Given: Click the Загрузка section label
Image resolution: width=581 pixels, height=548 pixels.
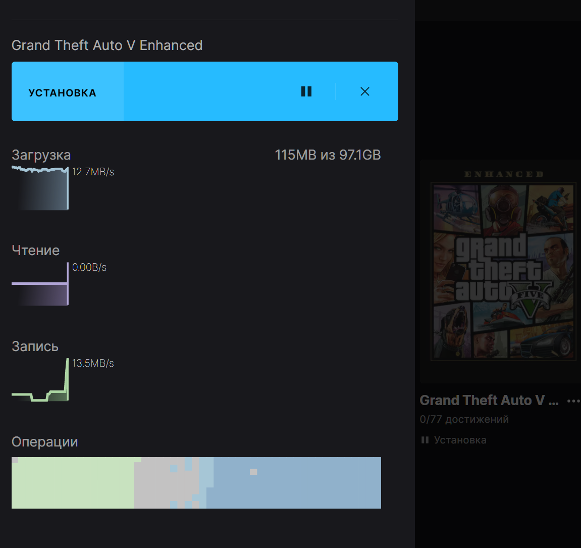Looking at the screenshot, I should pos(41,155).
